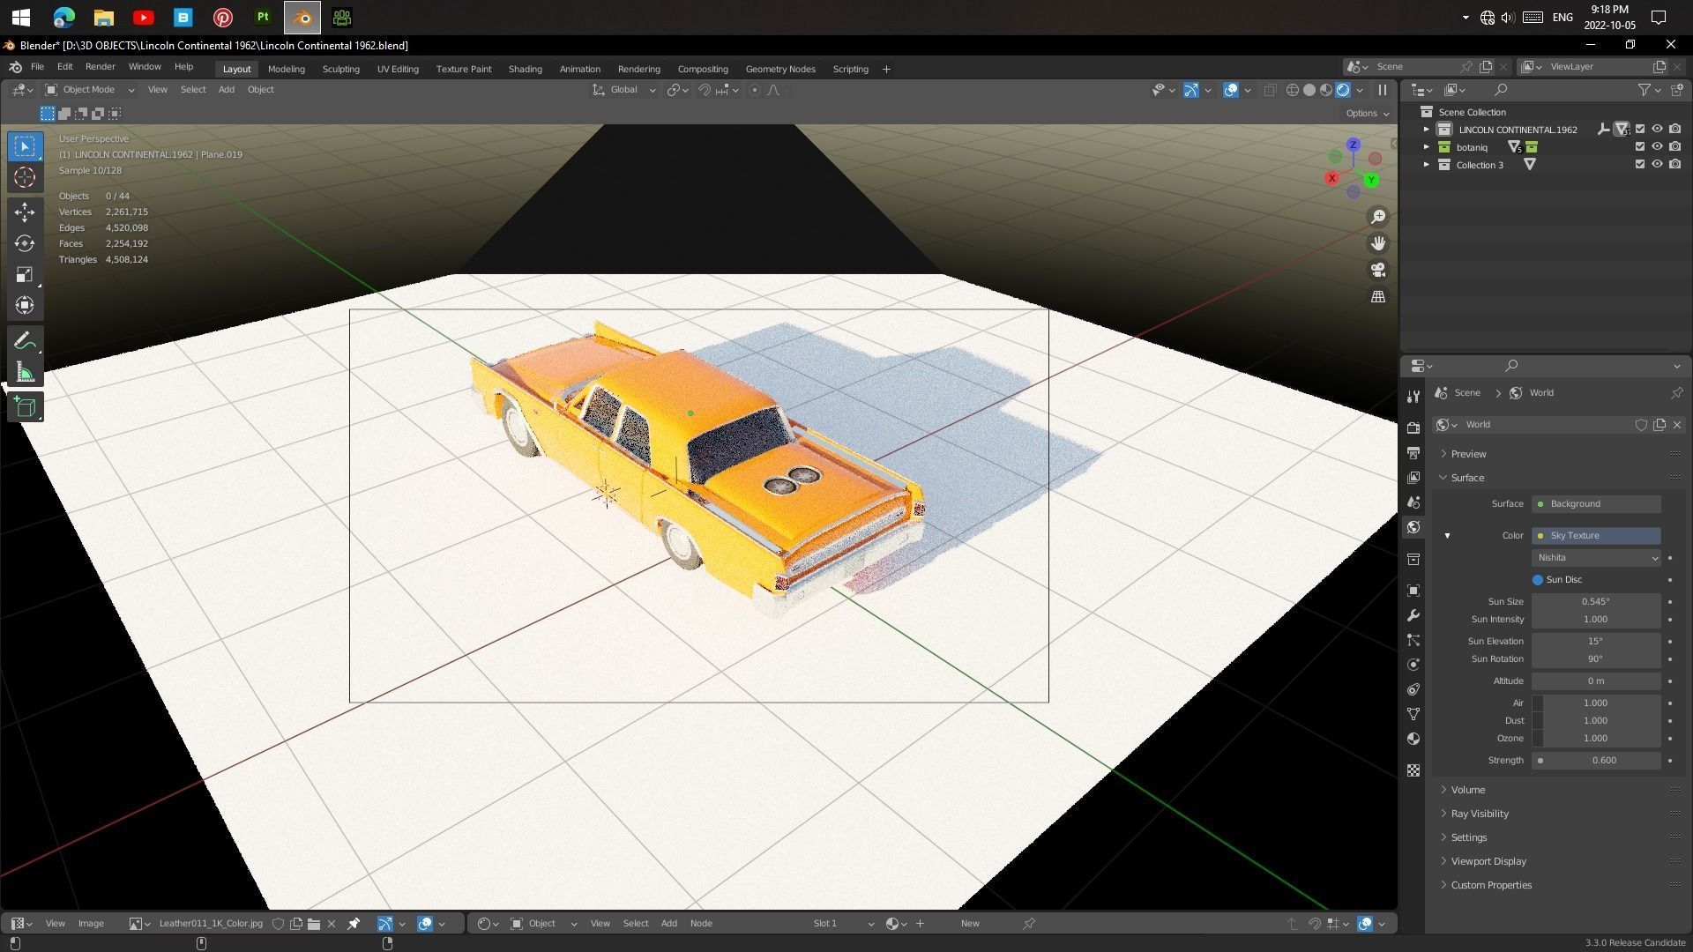Switch to solid viewport shading
The height and width of the screenshot is (952, 1693).
(1309, 90)
